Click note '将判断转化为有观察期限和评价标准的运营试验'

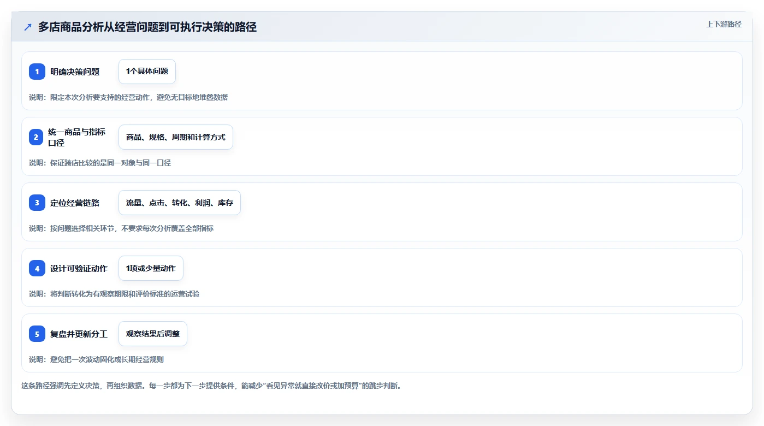(x=125, y=294)
